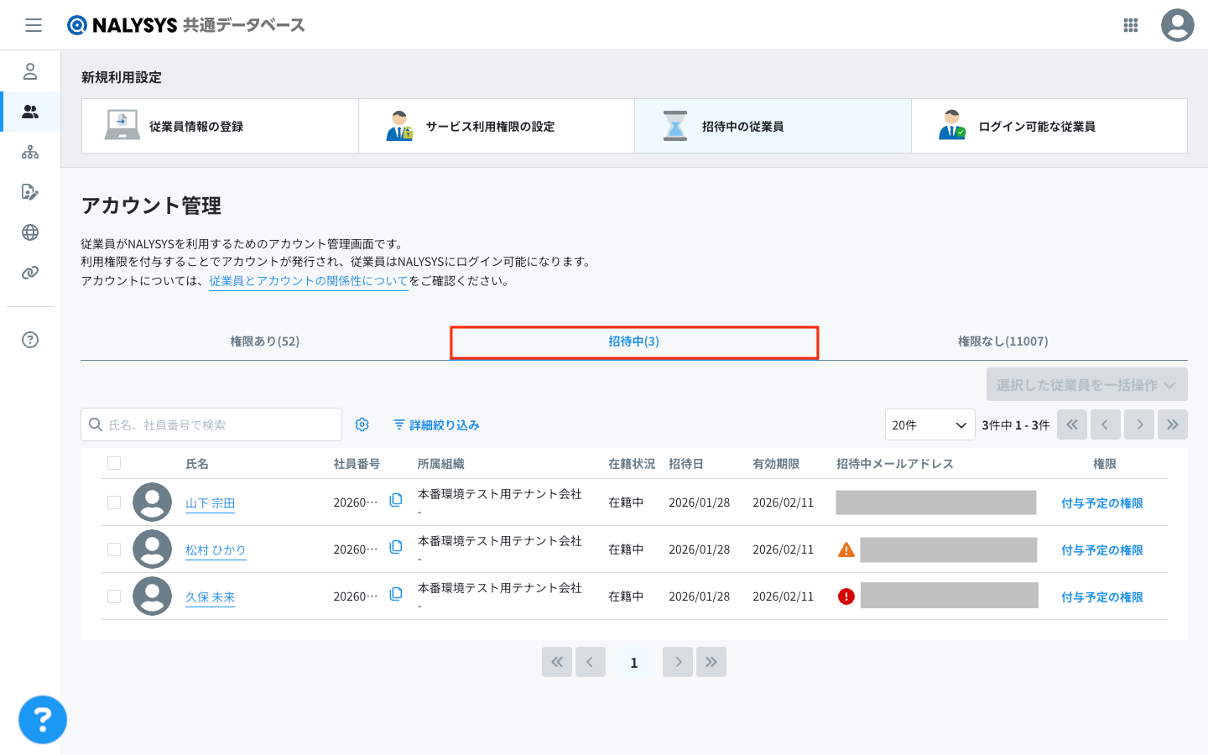1208x755 pixels.
Task: Copy employee number for 山下 宗田
Action: (x=396, y=501)
